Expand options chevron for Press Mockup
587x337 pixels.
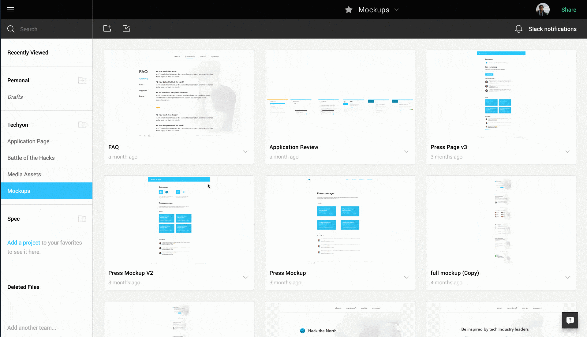click(x=406, y=278)
